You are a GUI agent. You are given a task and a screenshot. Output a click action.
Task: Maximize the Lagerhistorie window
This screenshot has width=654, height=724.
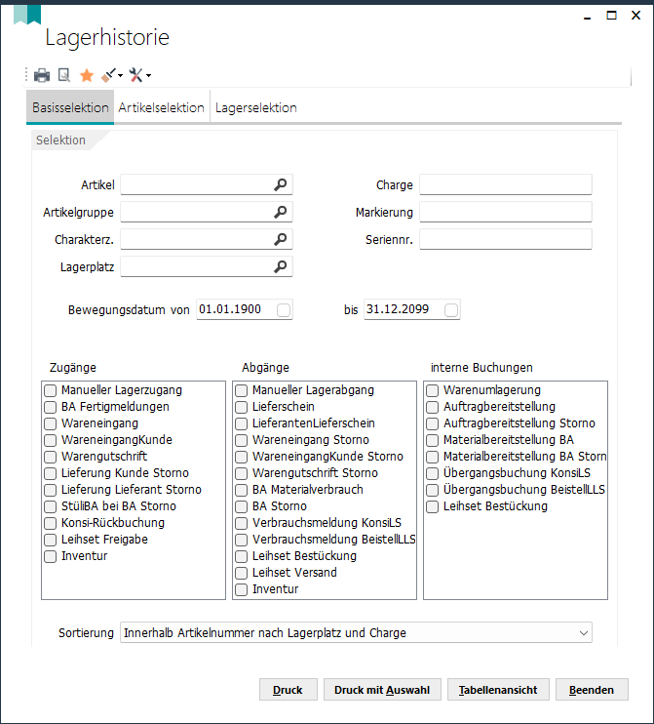click(x=611, y=16)
